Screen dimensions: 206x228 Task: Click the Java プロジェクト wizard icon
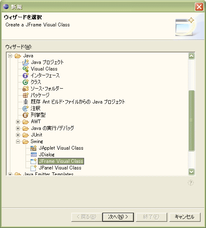[x=26, y=62]
